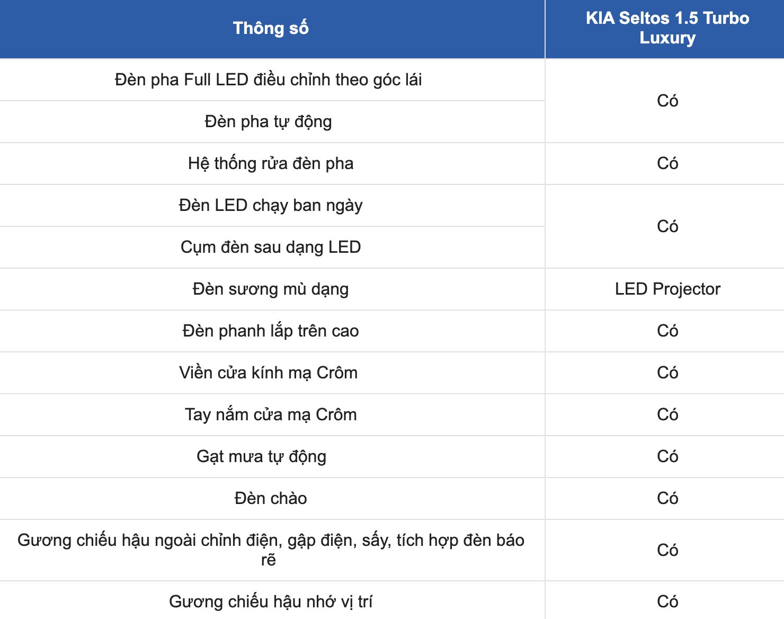Click the 'KIA Seltos 1.5 Turbo Luxury' header
The width and height of the screenshot is (784, 619).
pos(667,28)
